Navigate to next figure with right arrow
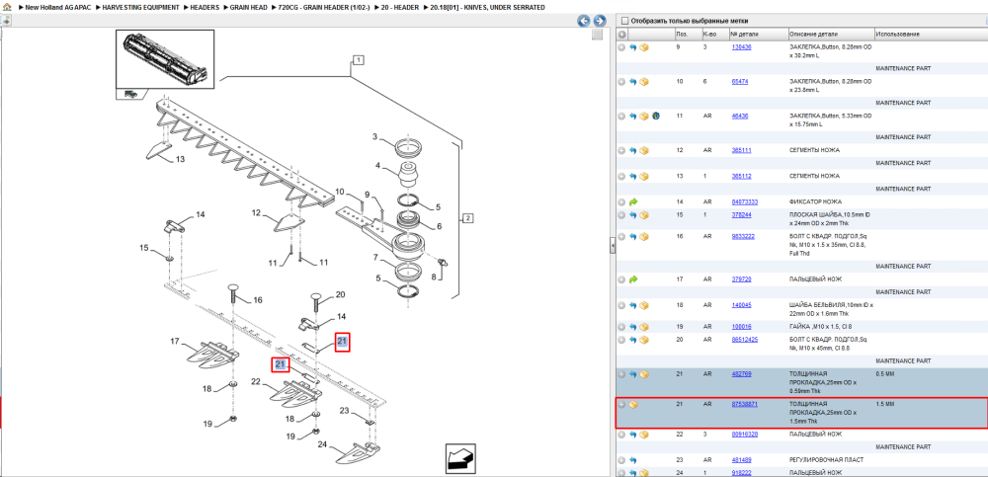 (600, 21)
